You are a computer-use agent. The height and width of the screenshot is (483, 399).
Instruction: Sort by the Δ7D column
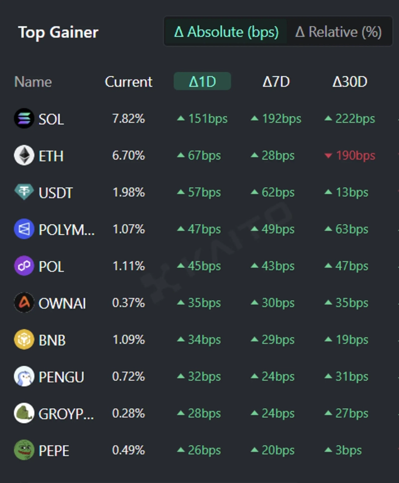276,82
